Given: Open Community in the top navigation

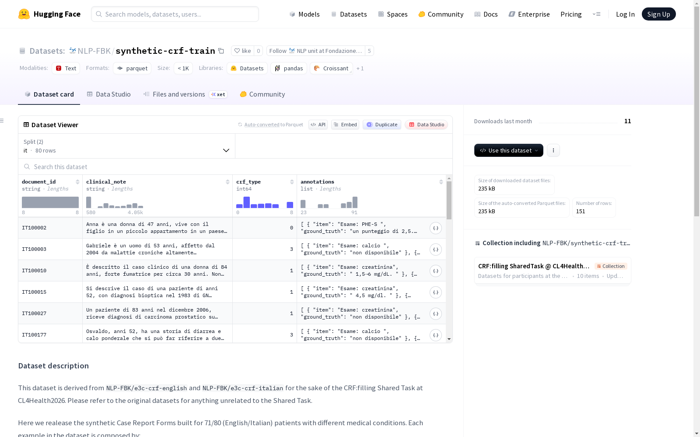Looking at the screenshot, I should coord(441,14).
